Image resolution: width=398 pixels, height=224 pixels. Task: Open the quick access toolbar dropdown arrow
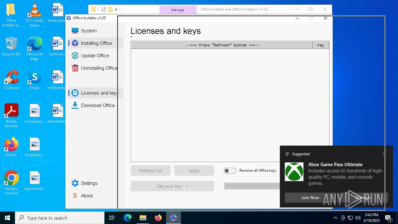[x=116, y=10]
